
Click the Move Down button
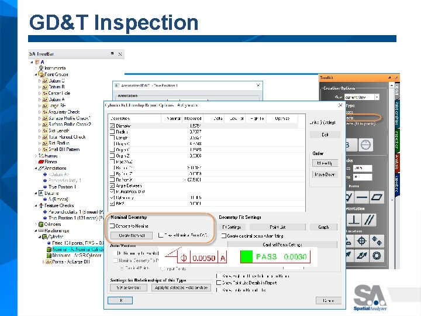click(325, 174)
